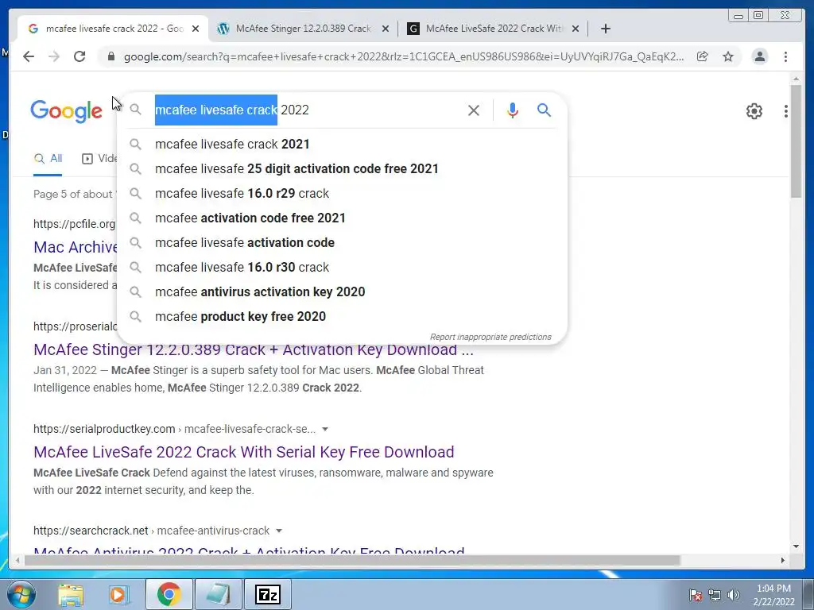The image size is (814, 610).
Task: Open Windows Explorer from the taskbar
Action: (x=71, y=594)
